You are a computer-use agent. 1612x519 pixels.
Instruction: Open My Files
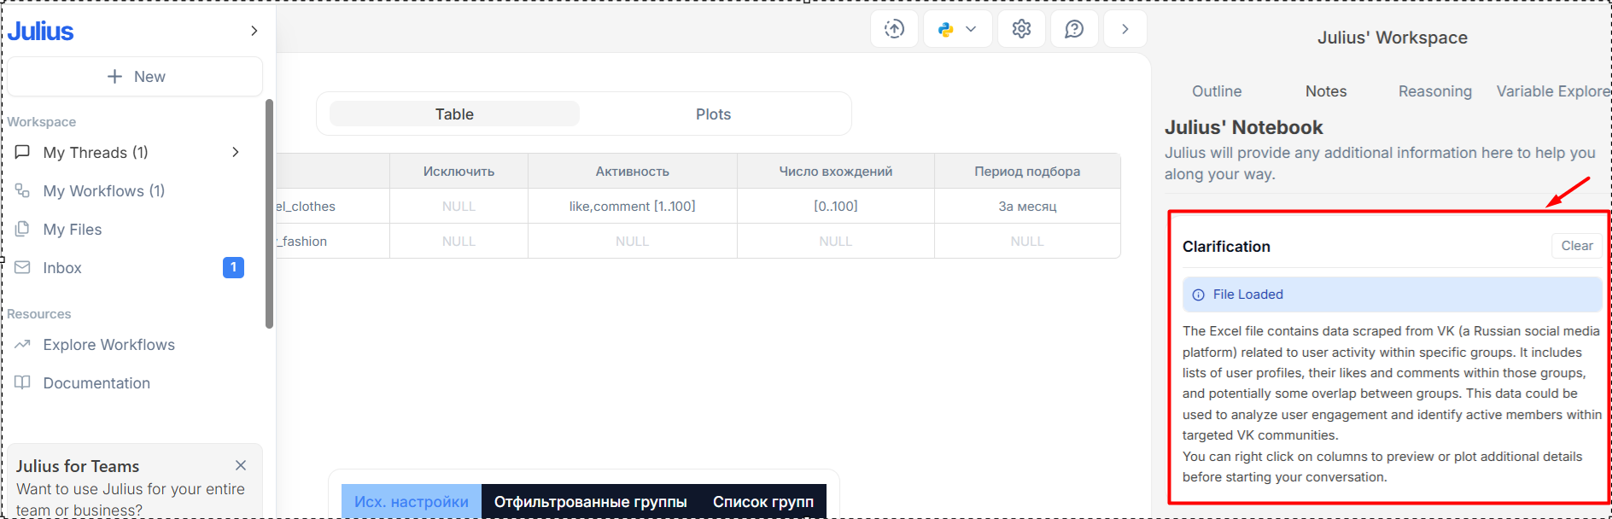tap(73, 230)
